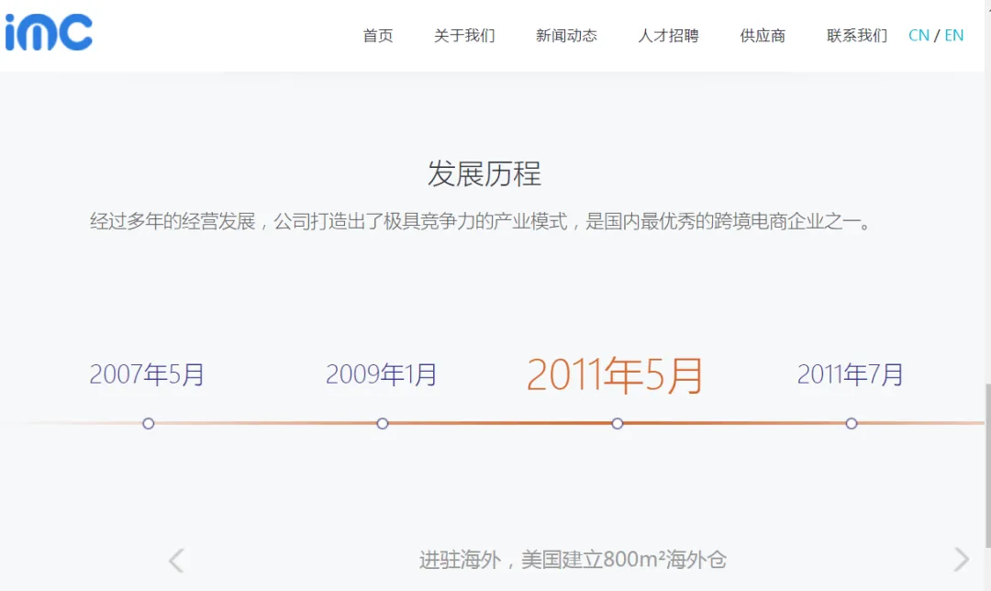Select the 2011年7月 timeline dot
Viewport: 991px width, 591px height.
852,423
